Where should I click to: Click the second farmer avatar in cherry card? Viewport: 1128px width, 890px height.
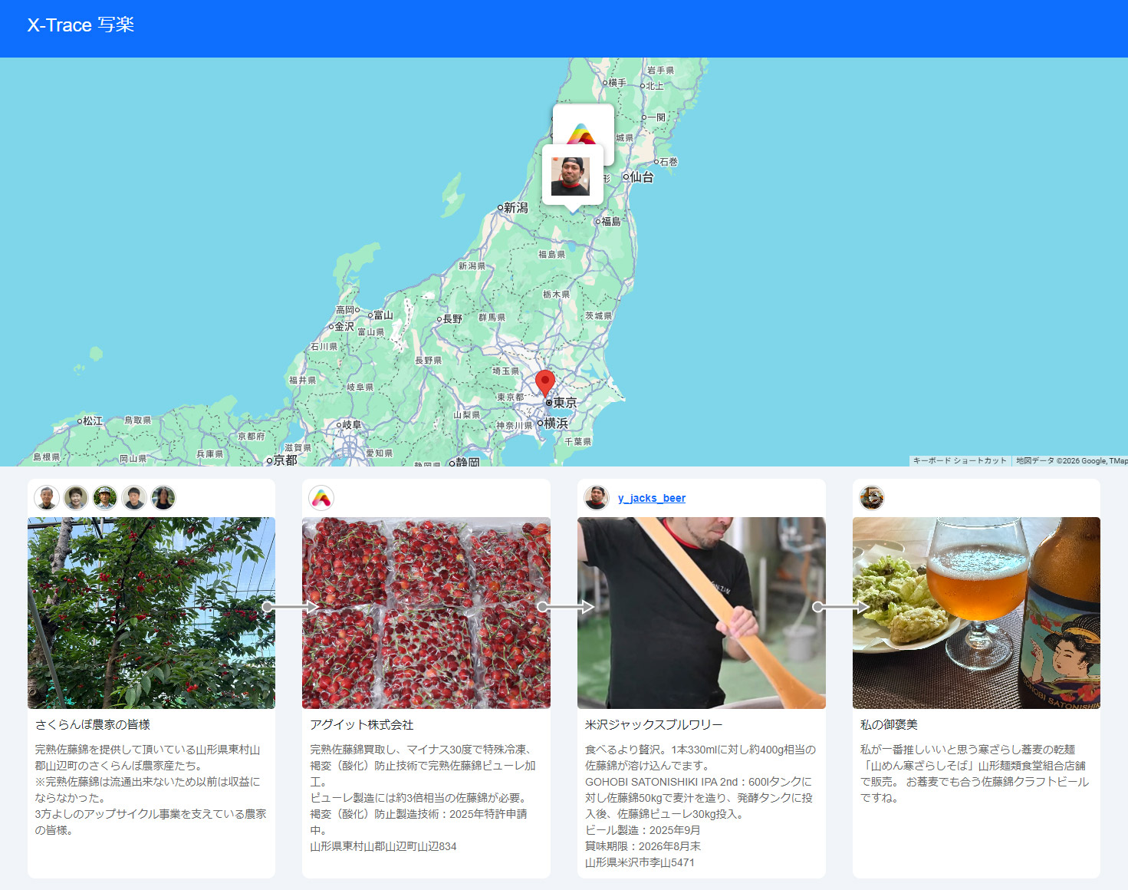(x=76, y=498)
